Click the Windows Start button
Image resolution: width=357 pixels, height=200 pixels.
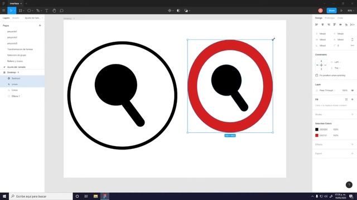[x=4, y=196]
